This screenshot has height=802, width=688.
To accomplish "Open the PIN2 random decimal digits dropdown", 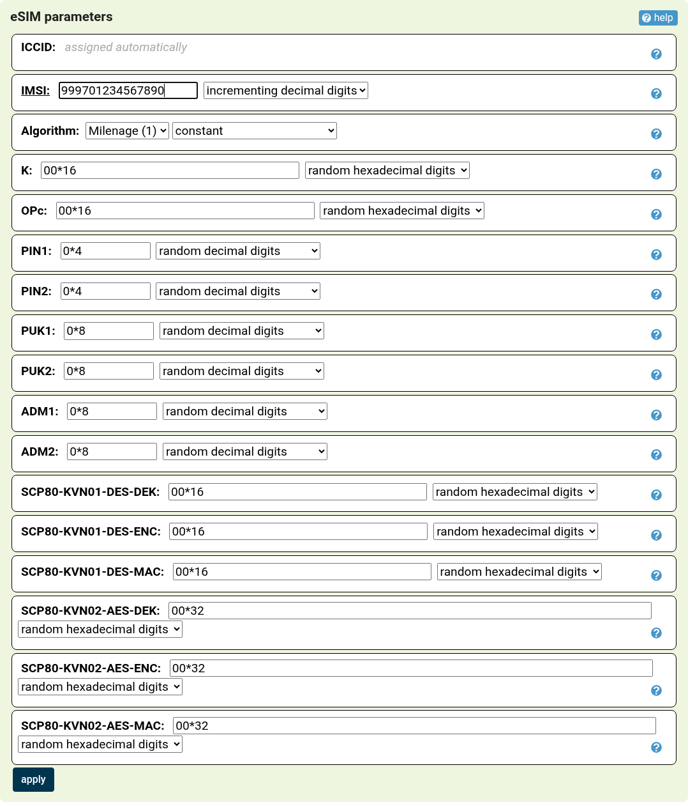I will [237, 291].
